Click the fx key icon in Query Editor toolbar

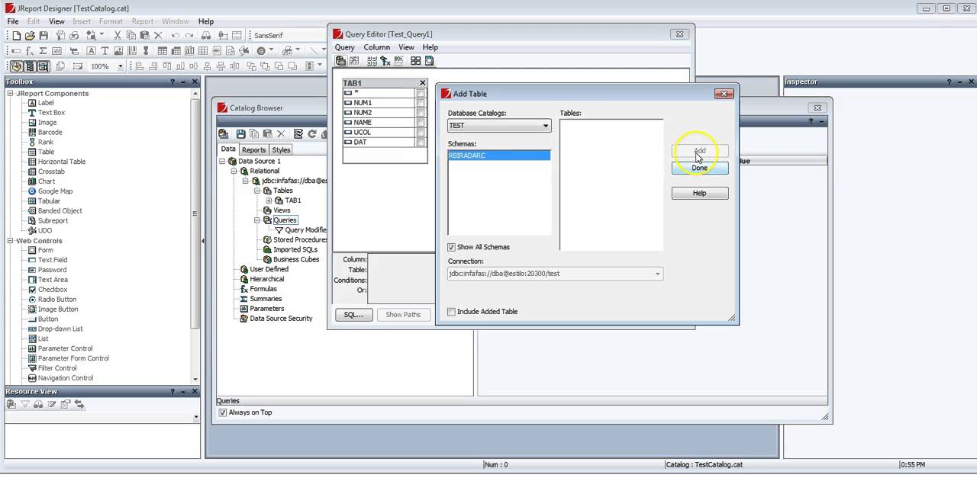[385, 61]
